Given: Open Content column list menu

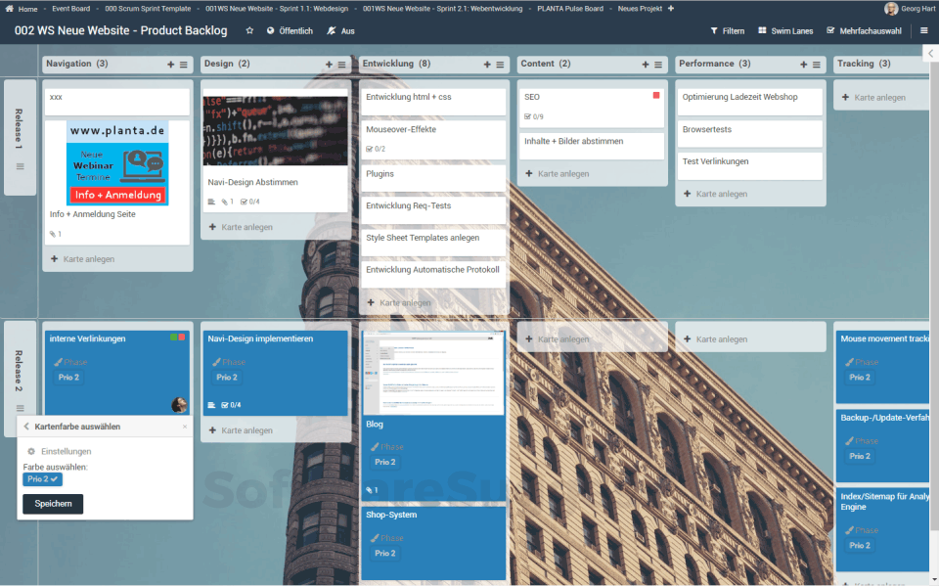Looking at the screenshot, I should (x=658, y=65).
